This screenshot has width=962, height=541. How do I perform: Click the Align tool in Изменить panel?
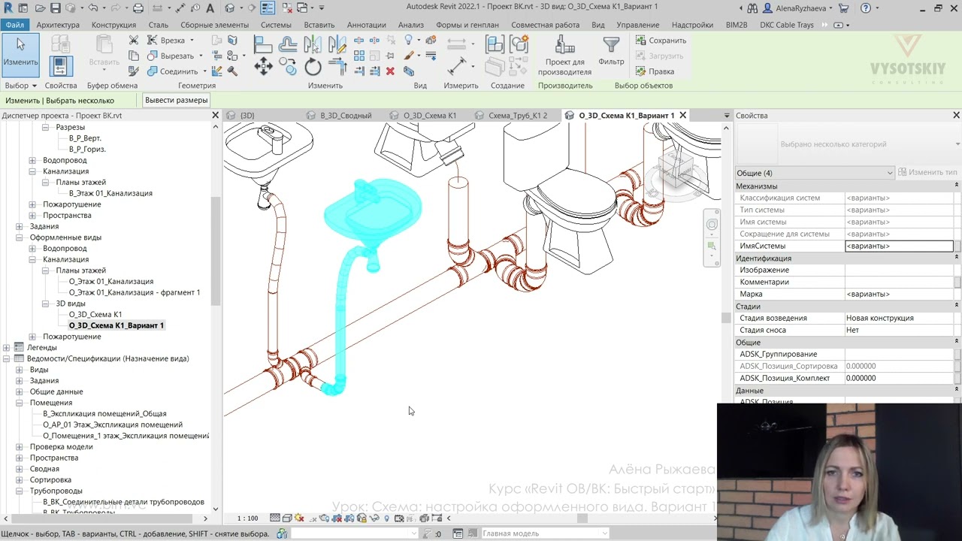263,44
